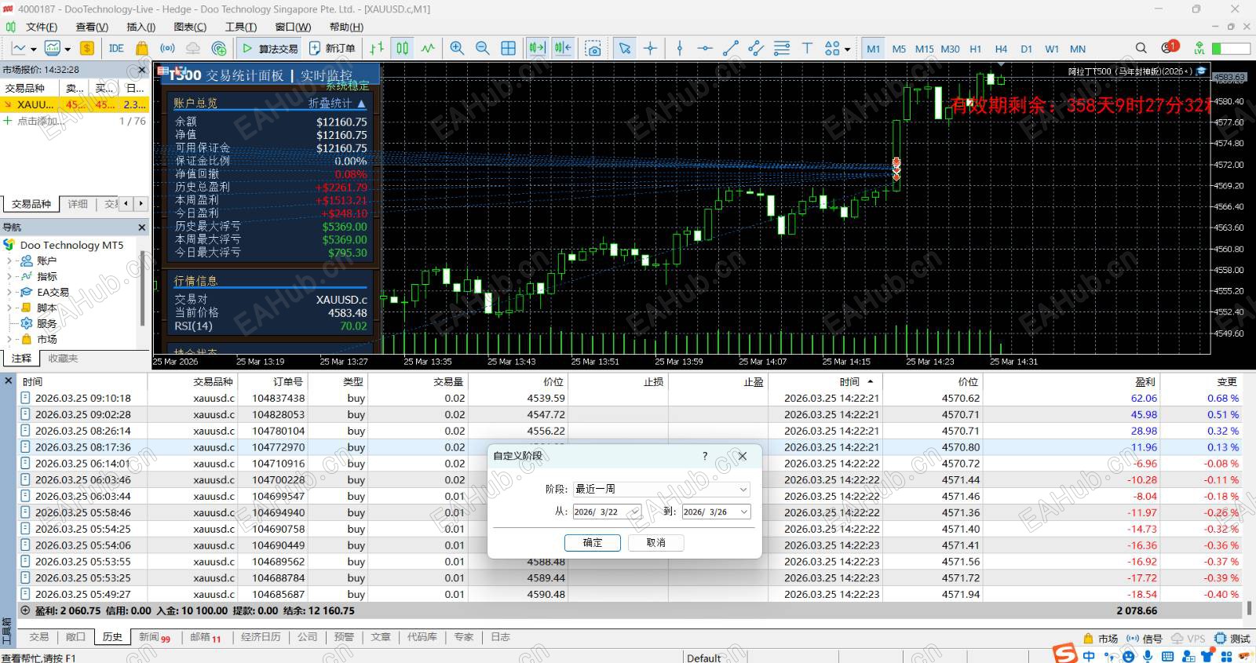Toggle chart auto scroll to latest bar

pyautogui.click(x=537, y=49)
